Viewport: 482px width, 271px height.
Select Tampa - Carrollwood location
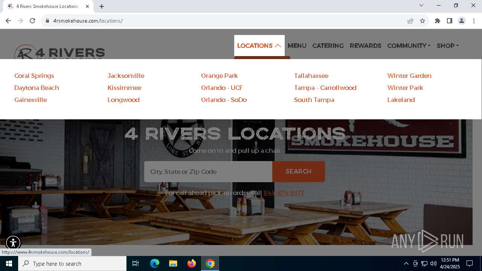[325, 88]
